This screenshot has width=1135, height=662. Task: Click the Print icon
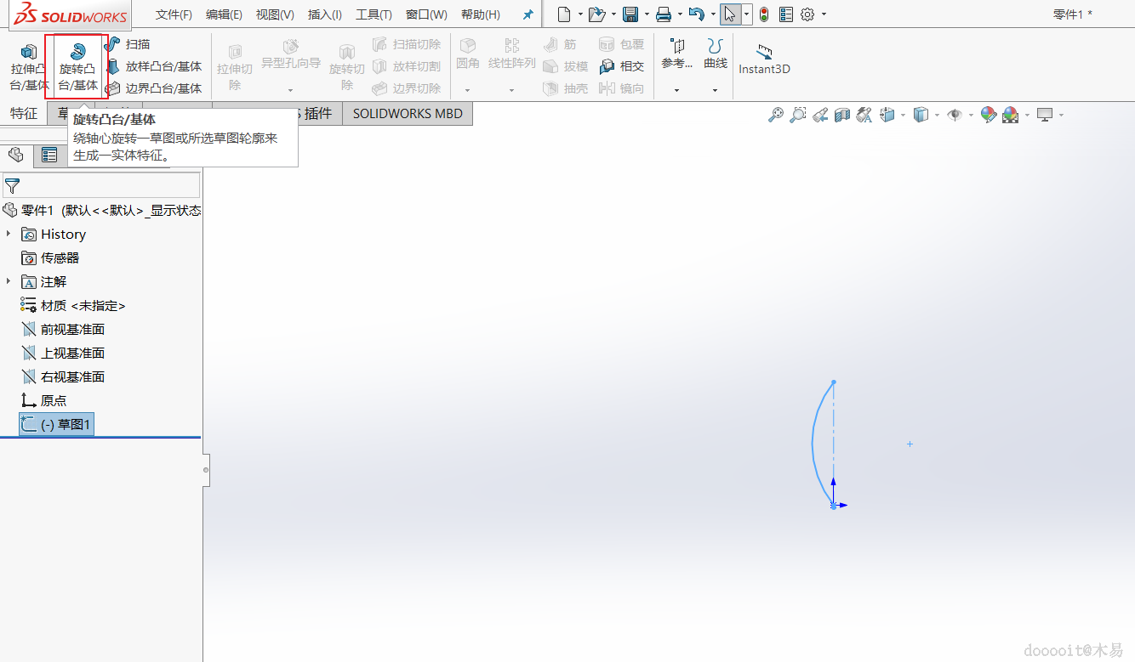click(664, 14)
